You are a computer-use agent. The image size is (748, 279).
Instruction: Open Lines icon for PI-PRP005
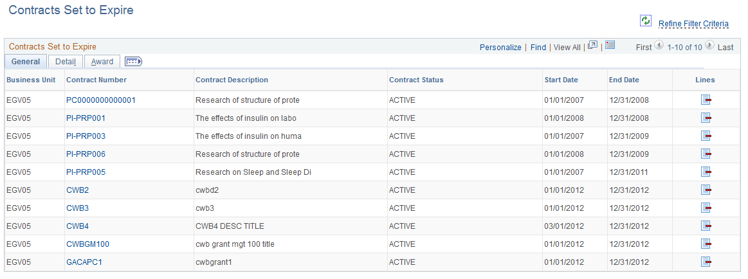click(706, 172)
